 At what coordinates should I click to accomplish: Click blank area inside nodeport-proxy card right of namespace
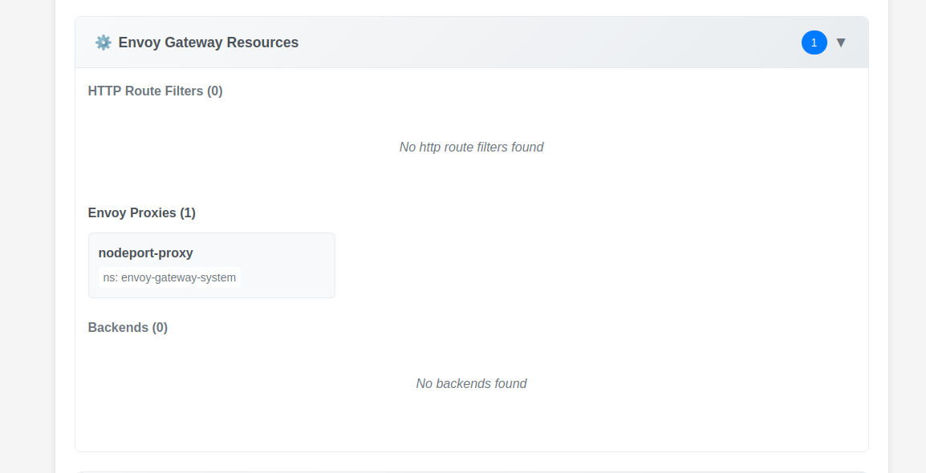289,277
